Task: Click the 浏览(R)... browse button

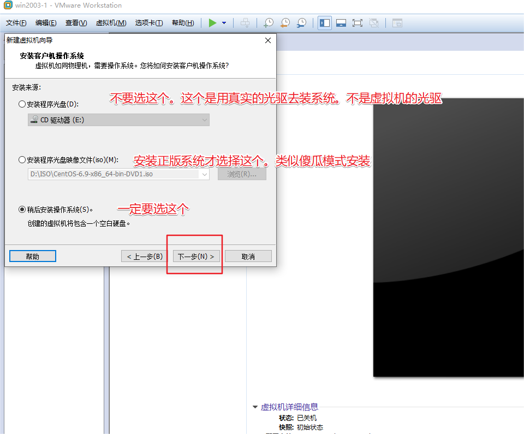Action: click(242, 174)
